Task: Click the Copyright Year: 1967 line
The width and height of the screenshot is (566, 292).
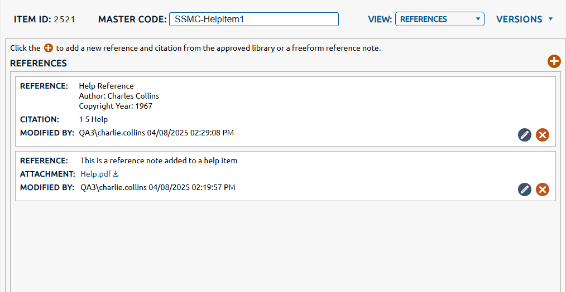Action: click(x=116, y=106)
